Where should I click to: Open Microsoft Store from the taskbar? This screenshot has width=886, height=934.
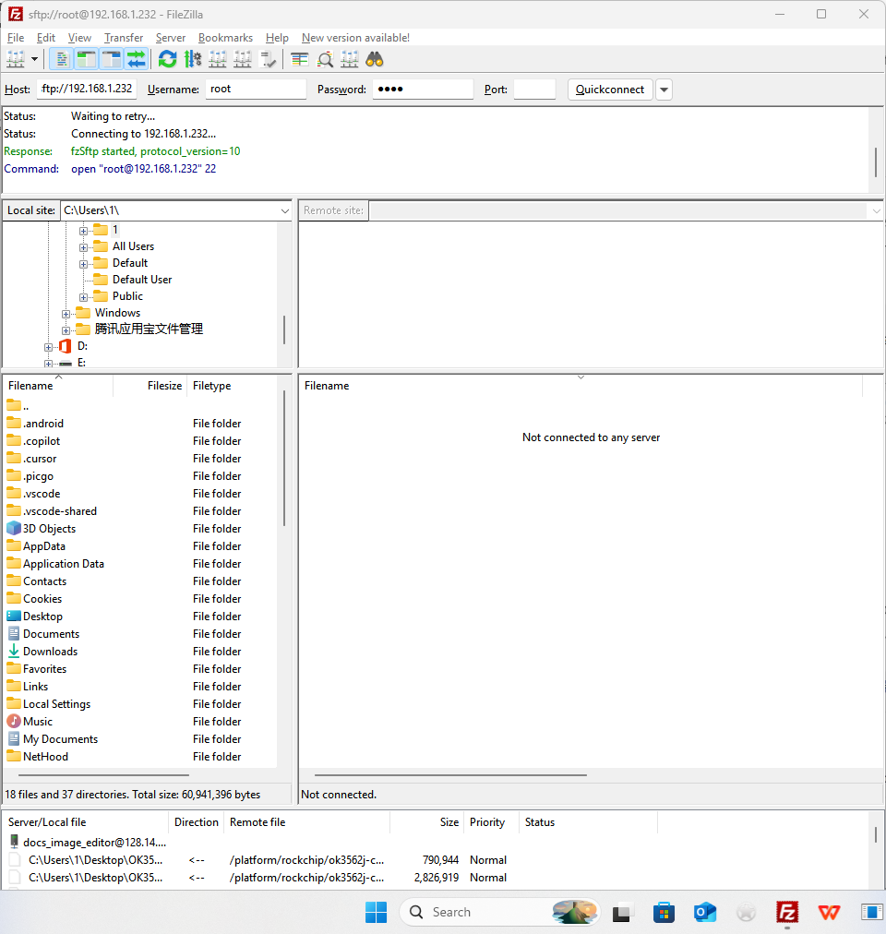click(x=664, y=912)
